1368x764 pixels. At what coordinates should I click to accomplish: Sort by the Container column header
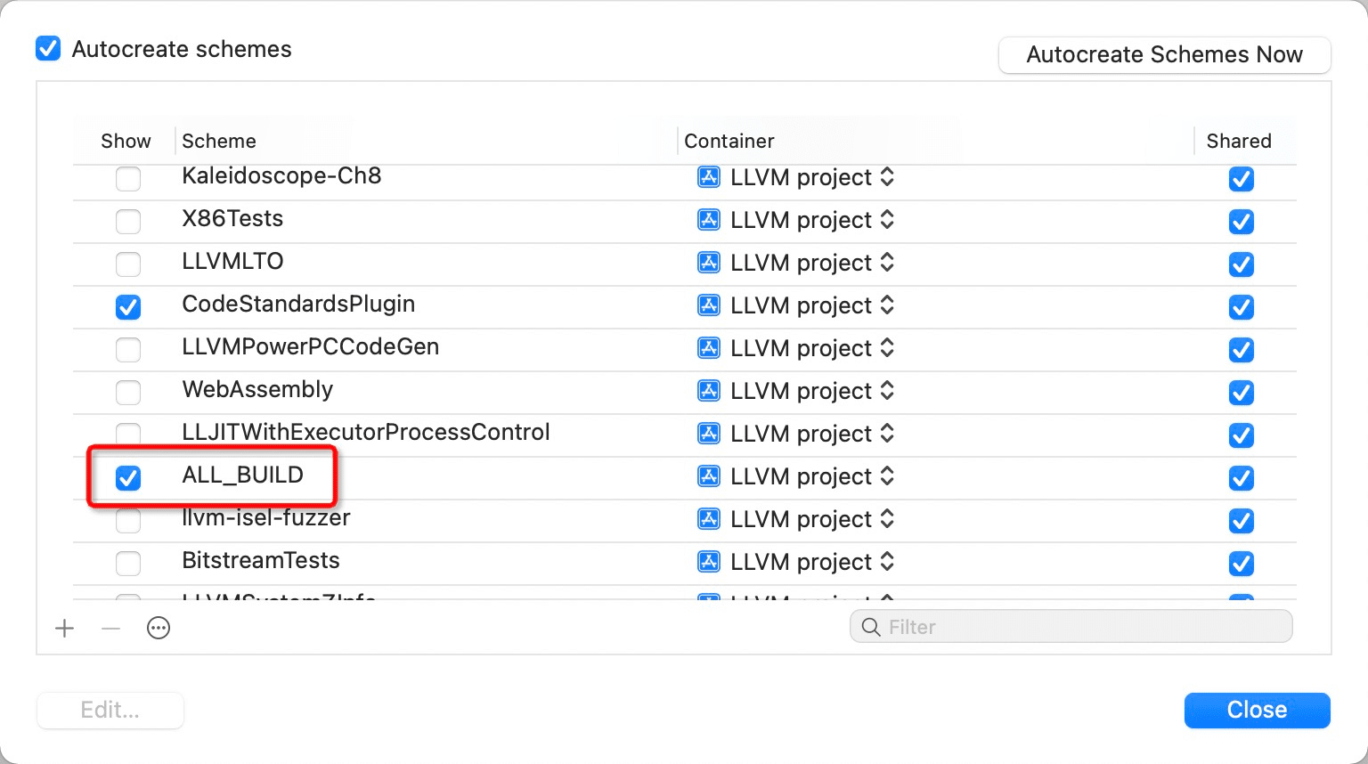point(729,141)
